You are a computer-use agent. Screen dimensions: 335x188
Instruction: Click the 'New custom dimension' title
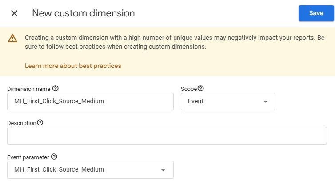(84, 13)
